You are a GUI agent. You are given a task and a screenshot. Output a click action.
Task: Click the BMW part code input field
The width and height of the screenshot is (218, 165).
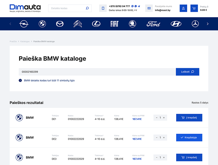tap(97, 72)
